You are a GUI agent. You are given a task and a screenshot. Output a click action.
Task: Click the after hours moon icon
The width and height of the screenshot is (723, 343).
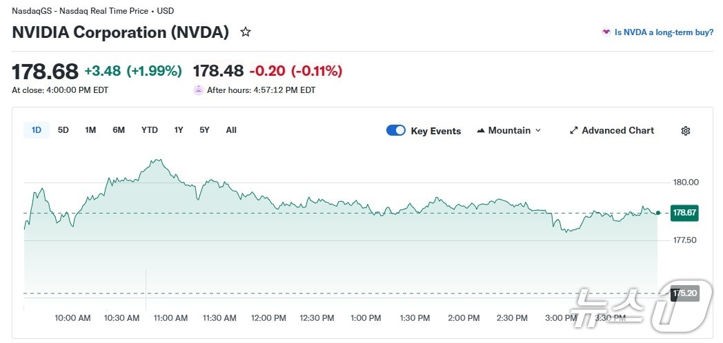coord(199,90)
